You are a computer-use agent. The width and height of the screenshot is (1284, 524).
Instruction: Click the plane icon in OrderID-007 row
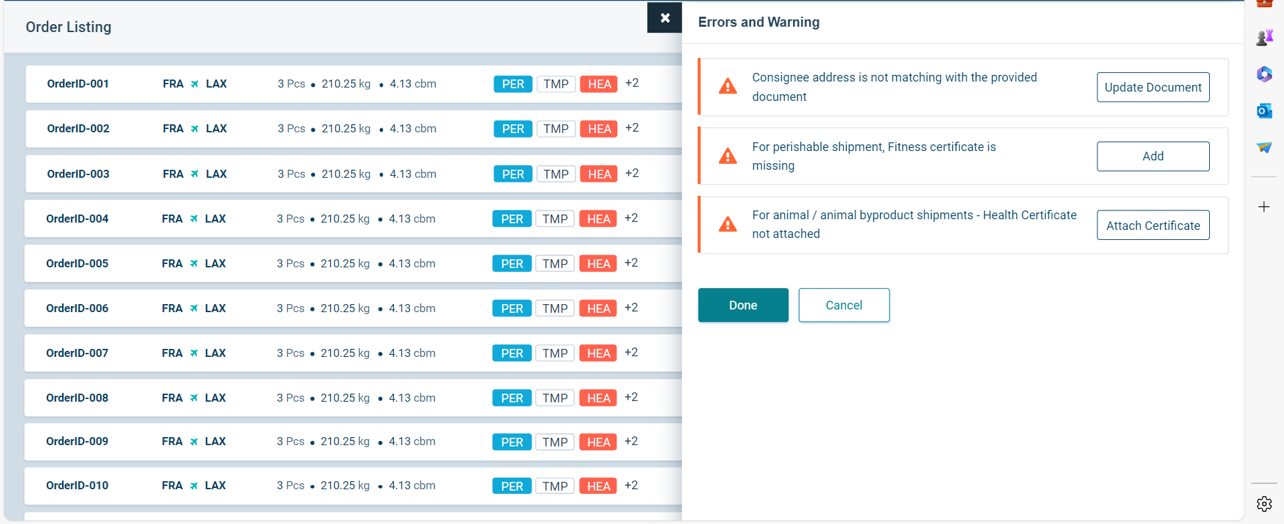tap(194, 353)
